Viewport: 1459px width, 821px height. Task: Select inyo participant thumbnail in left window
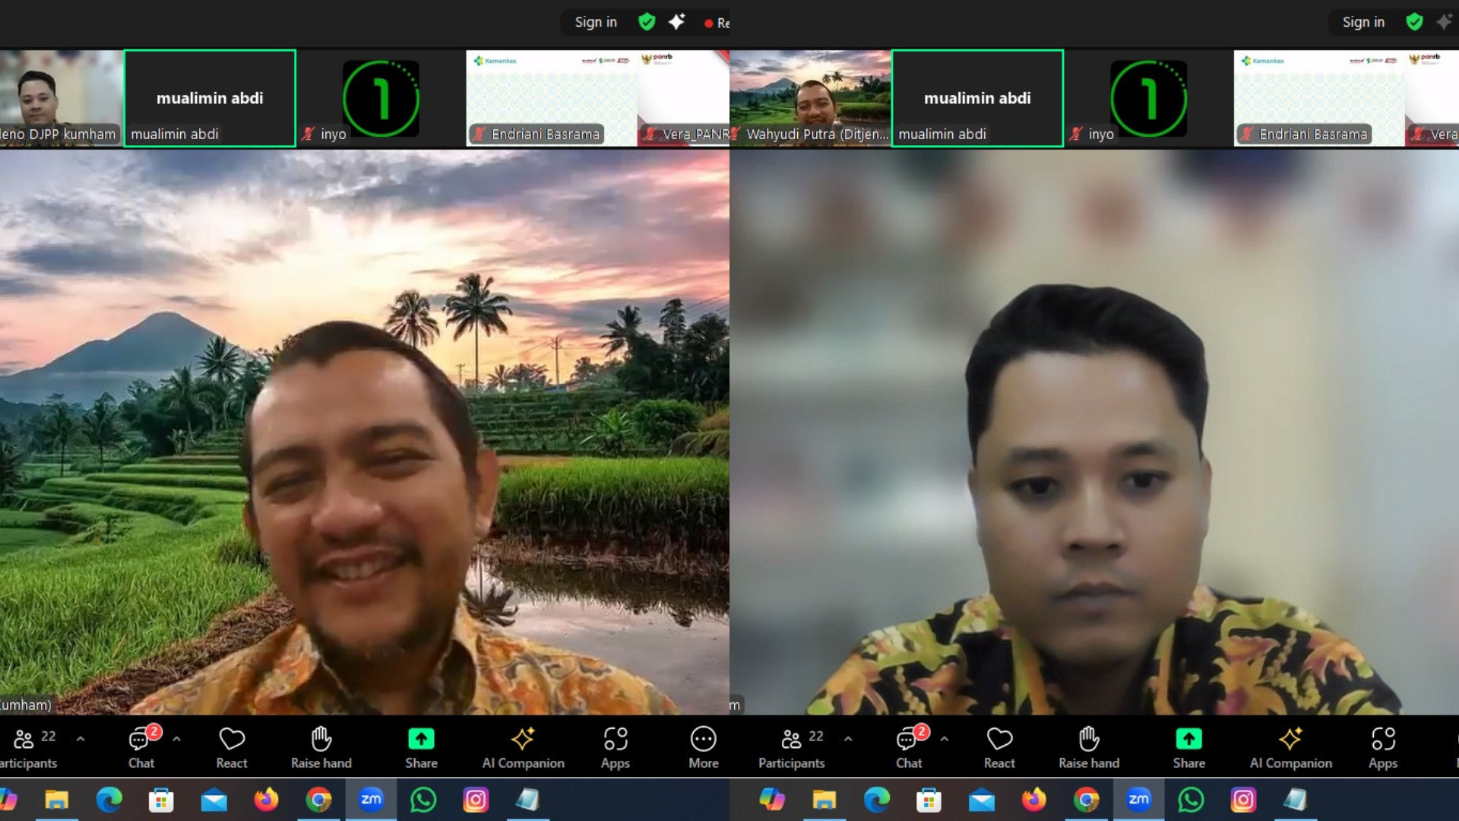[x=381, y=98]
